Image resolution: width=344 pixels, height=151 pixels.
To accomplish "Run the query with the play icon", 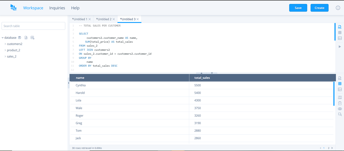I will pyautogui.click(x=340, y=46).
